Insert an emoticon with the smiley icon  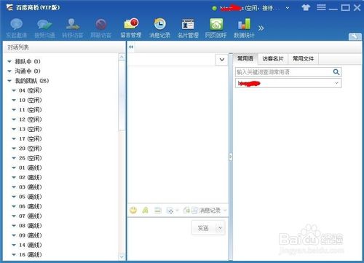point(133,210)
